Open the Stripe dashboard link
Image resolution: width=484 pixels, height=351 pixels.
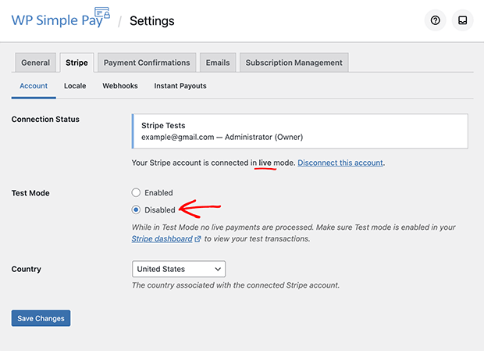[x=162, y=238]
